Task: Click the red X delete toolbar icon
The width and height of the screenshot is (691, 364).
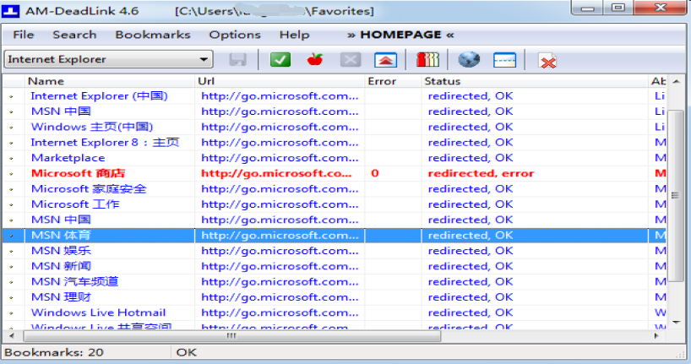Action: tap(547, 61)
